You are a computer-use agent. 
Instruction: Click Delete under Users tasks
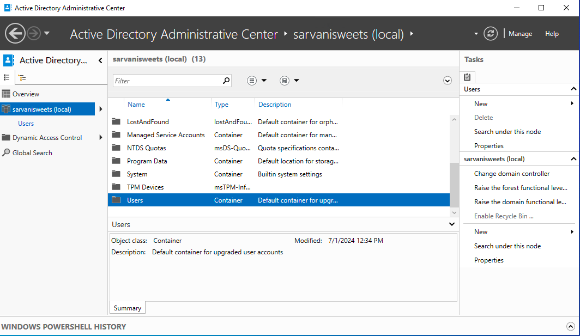coord(484,118)
